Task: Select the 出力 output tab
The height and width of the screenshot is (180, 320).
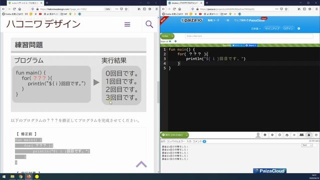Action: click(x=163, y=141)
